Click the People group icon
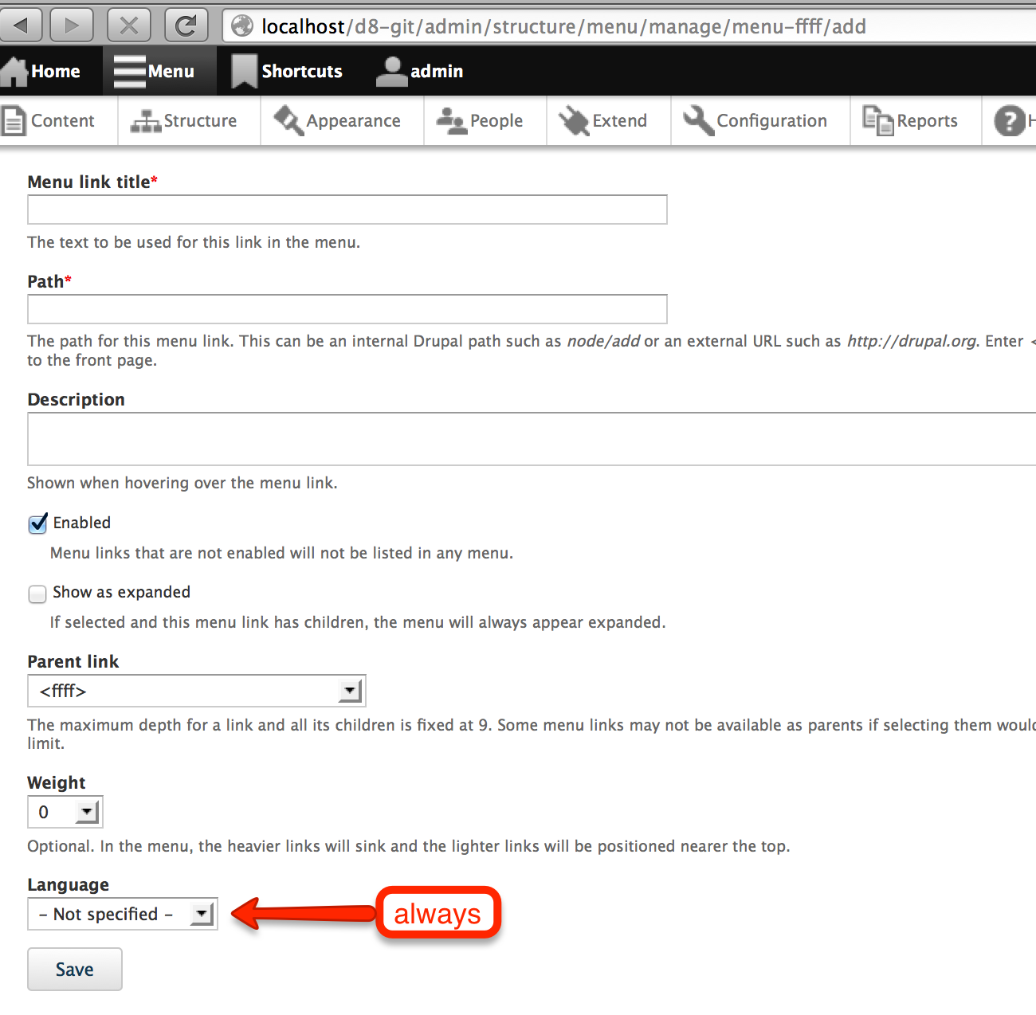This screenshot has height=1015, width=1036. [x=451, y=121]
